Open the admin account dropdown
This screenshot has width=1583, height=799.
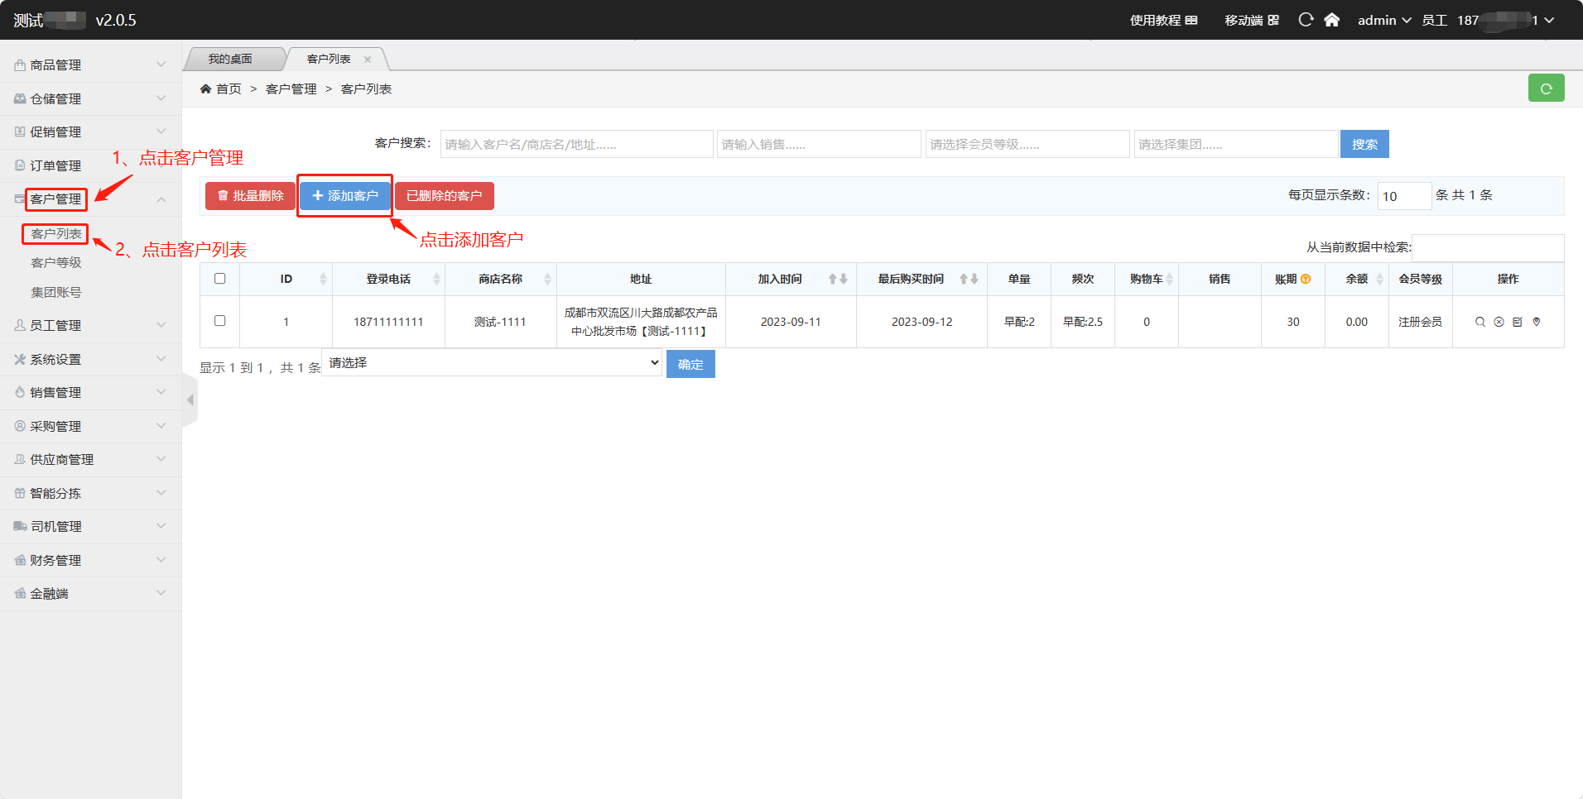[1383, 20]
